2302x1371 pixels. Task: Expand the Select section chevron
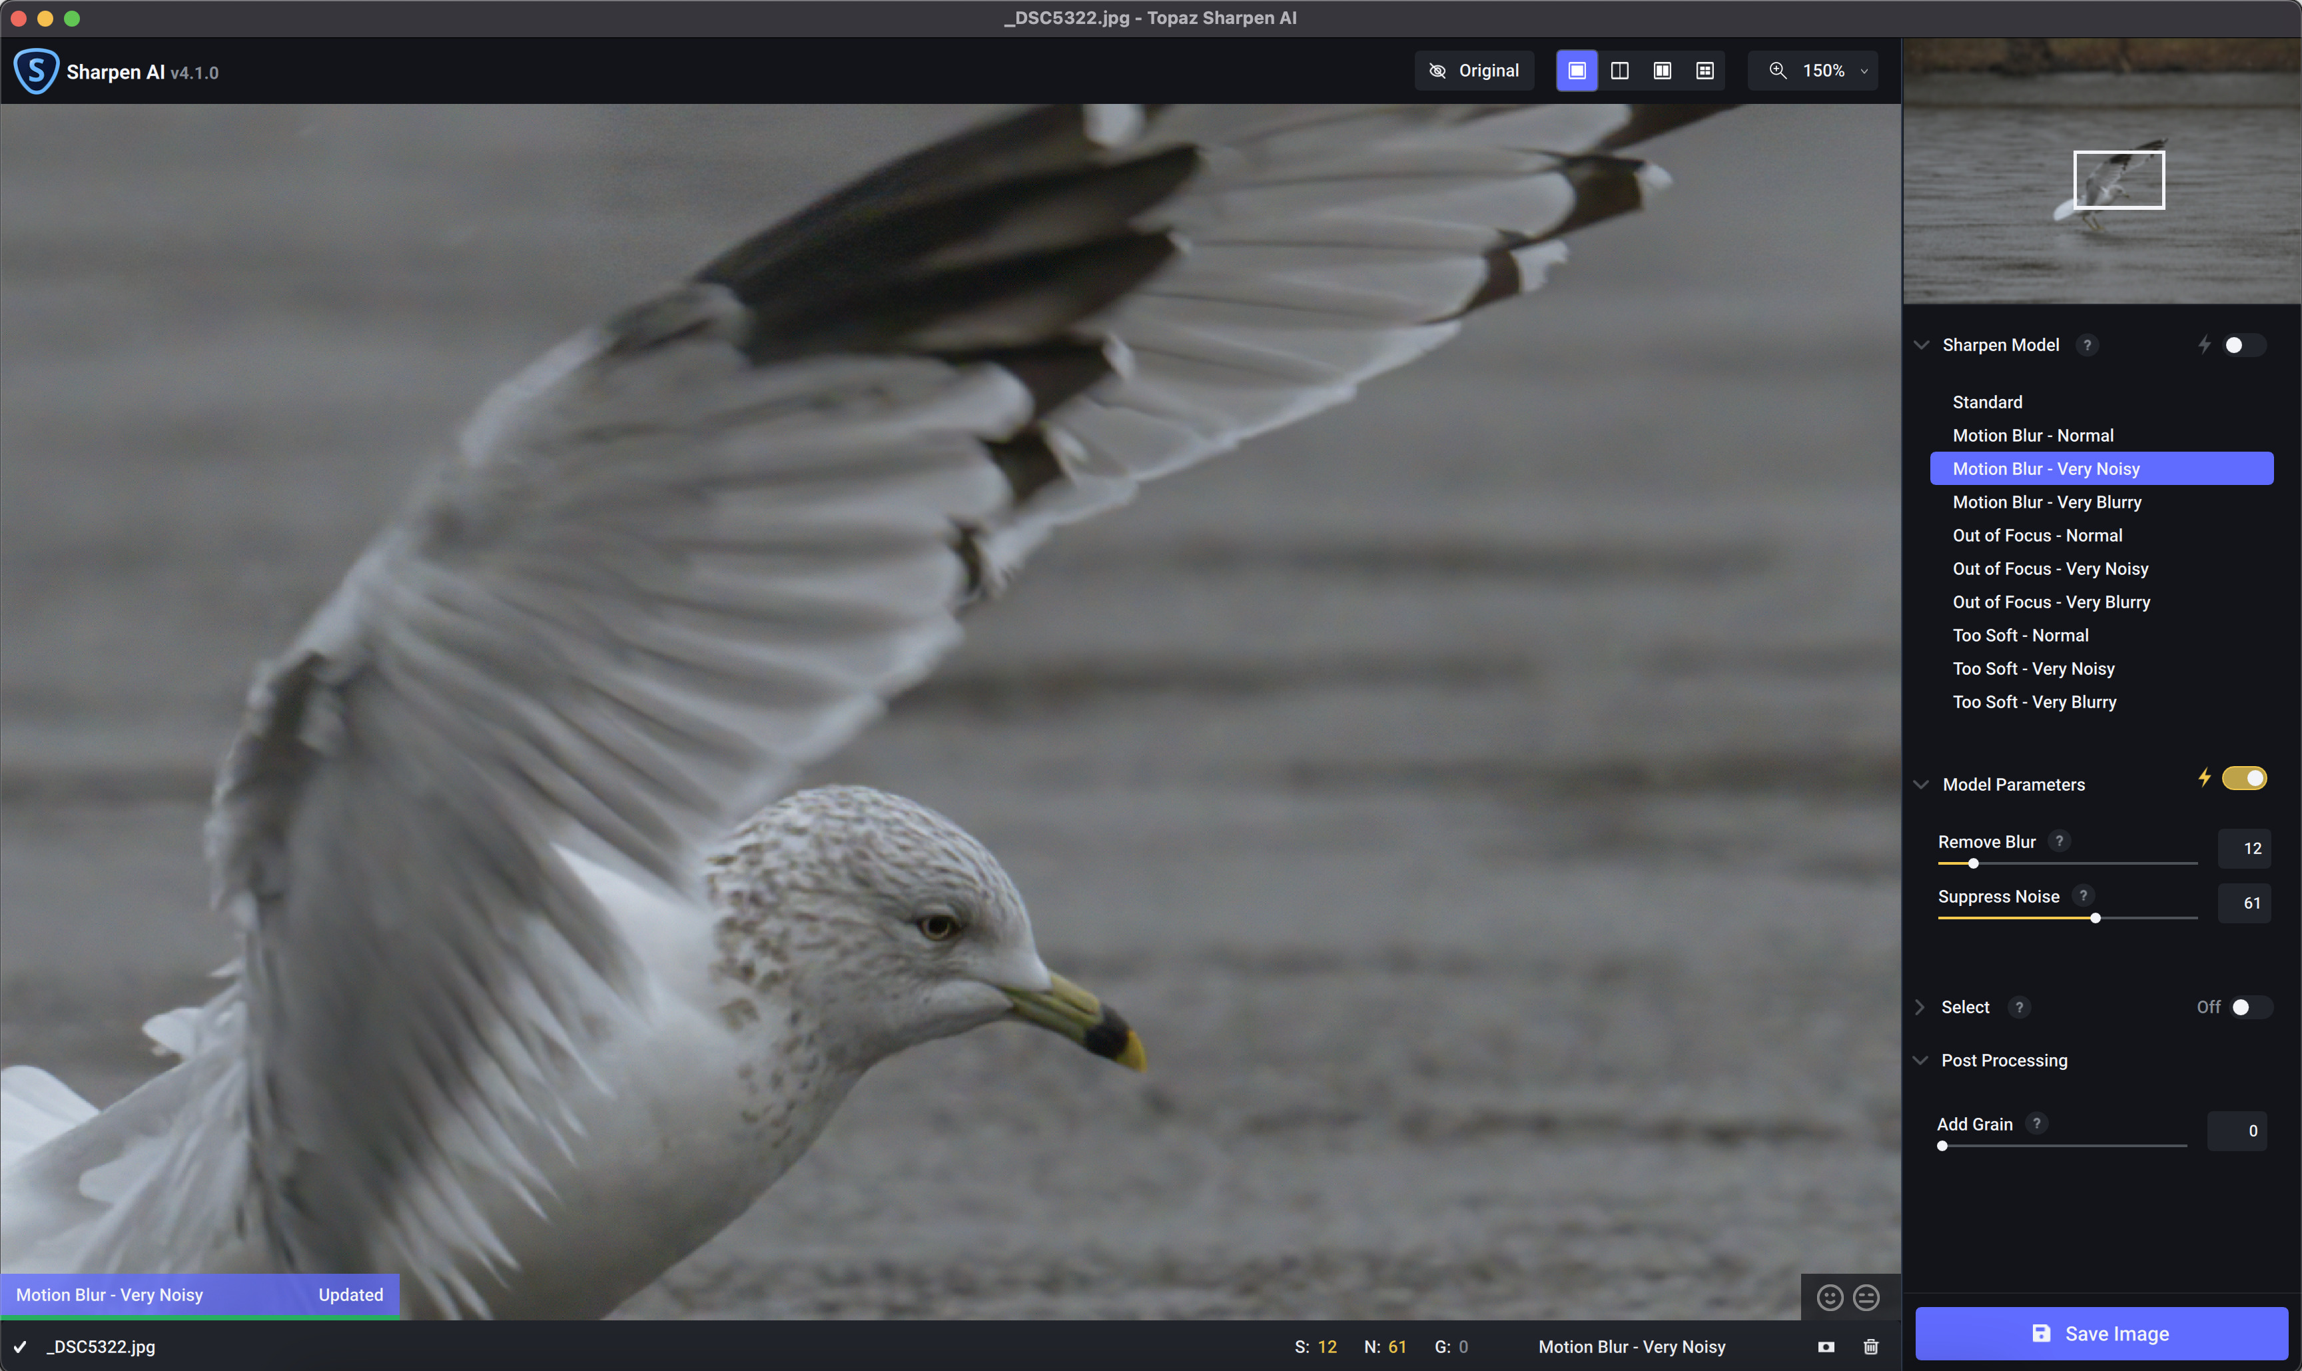pos(1920,1007)
